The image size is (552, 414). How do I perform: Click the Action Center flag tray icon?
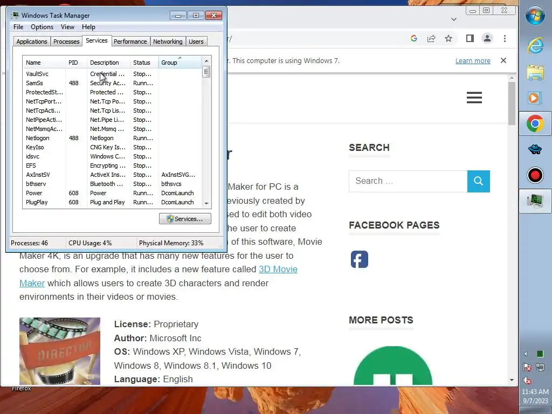tap(527, 368)
